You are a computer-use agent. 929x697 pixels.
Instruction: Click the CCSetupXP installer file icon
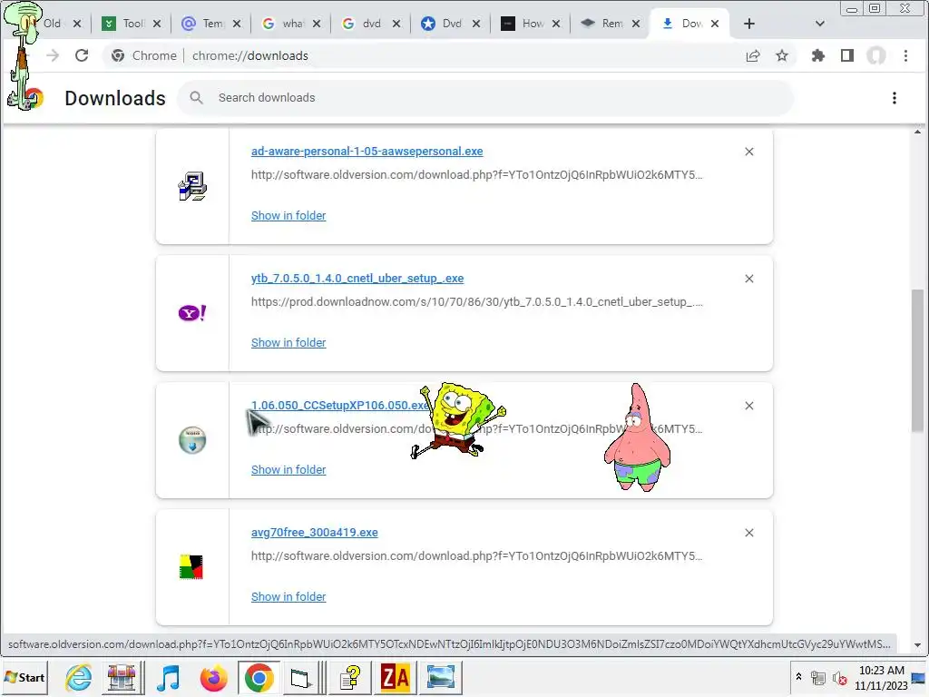pos(192,440)
